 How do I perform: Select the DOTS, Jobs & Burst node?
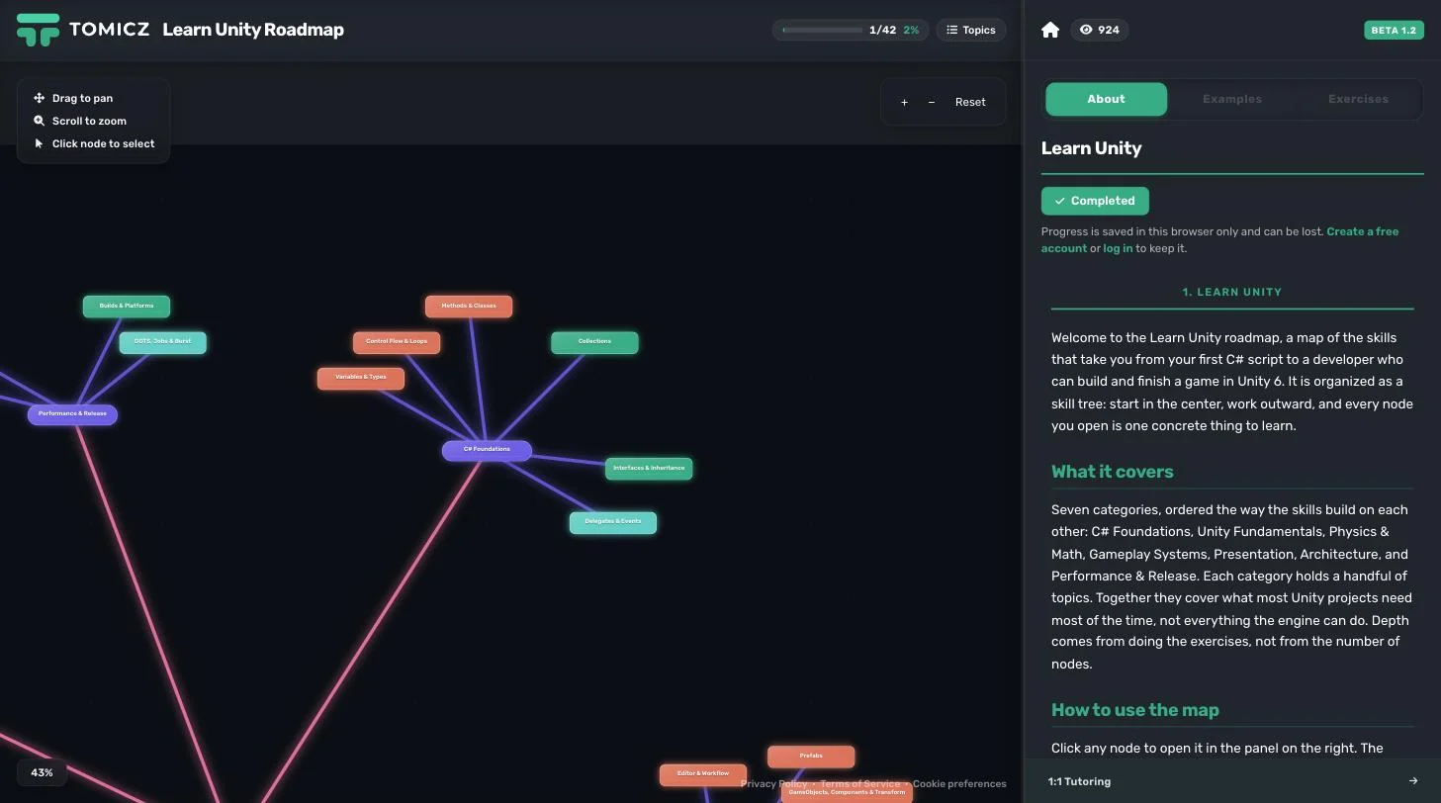pos(163,342)
